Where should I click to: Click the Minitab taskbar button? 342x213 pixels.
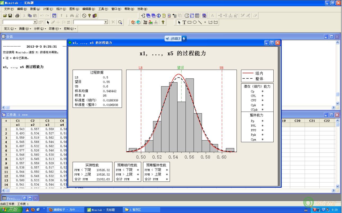click(104, 210)
